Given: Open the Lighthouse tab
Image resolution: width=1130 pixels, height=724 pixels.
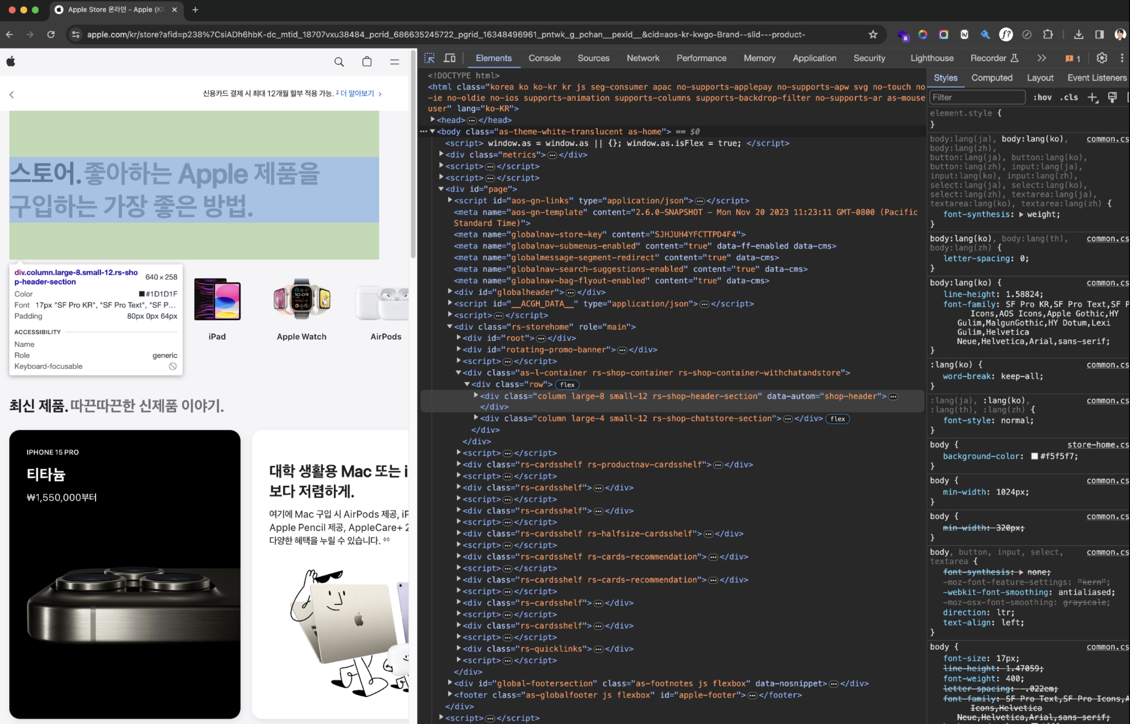Looking at the screenshot, I should (931, 58).
